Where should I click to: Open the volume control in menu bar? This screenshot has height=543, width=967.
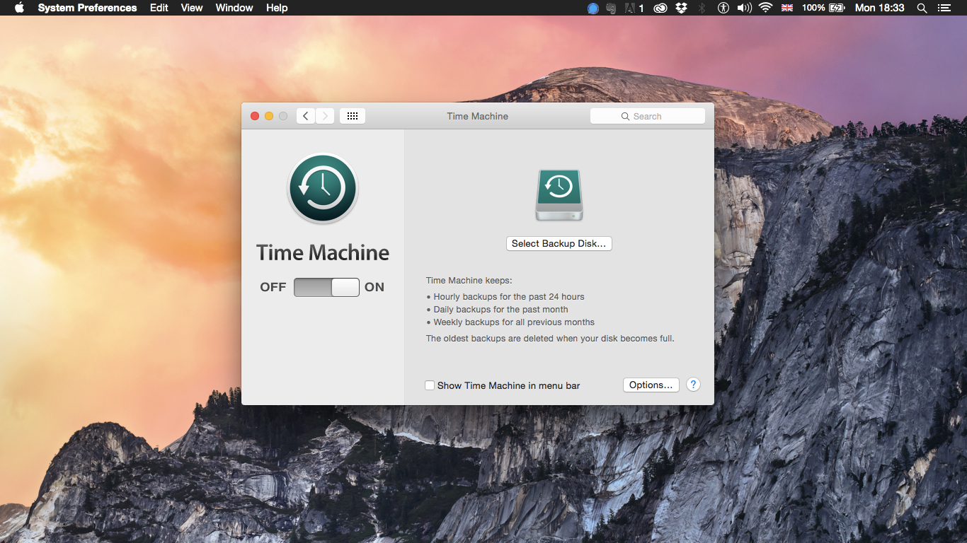tap(744, 8)
